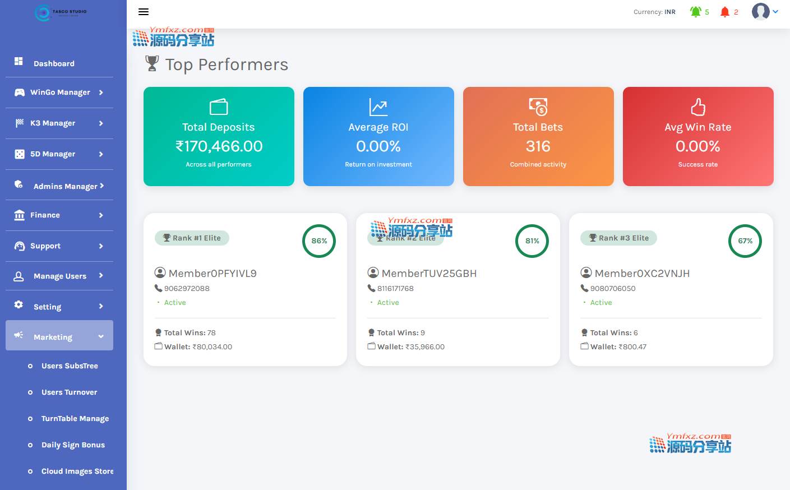Select the Total Deposits summary card
The image size is (790, 490).
(219, 136)
